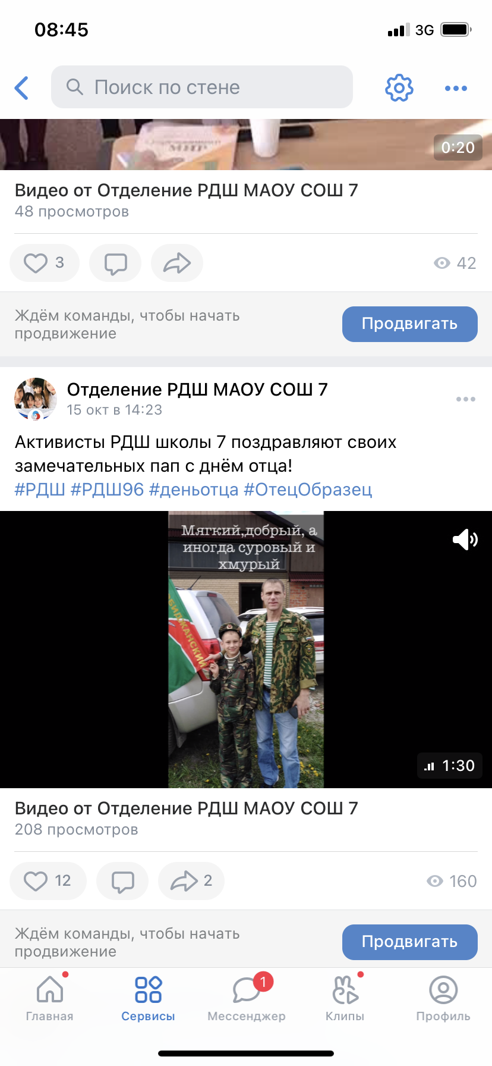Like the post with 12 likes
The height and width of the screenshot is (1066, 492).
click(x=48, y=881)
